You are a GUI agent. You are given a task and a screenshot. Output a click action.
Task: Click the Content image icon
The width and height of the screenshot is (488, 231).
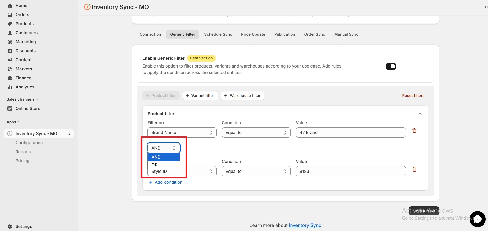10,60
